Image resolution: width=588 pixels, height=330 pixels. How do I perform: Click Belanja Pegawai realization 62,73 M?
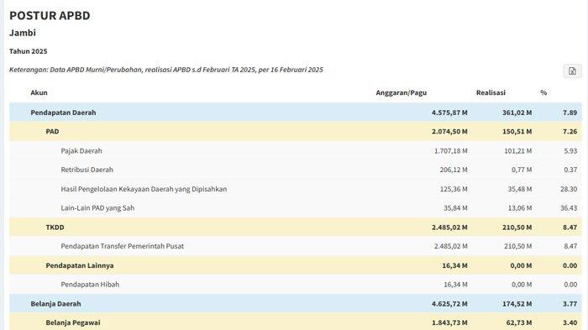point(519,322)
